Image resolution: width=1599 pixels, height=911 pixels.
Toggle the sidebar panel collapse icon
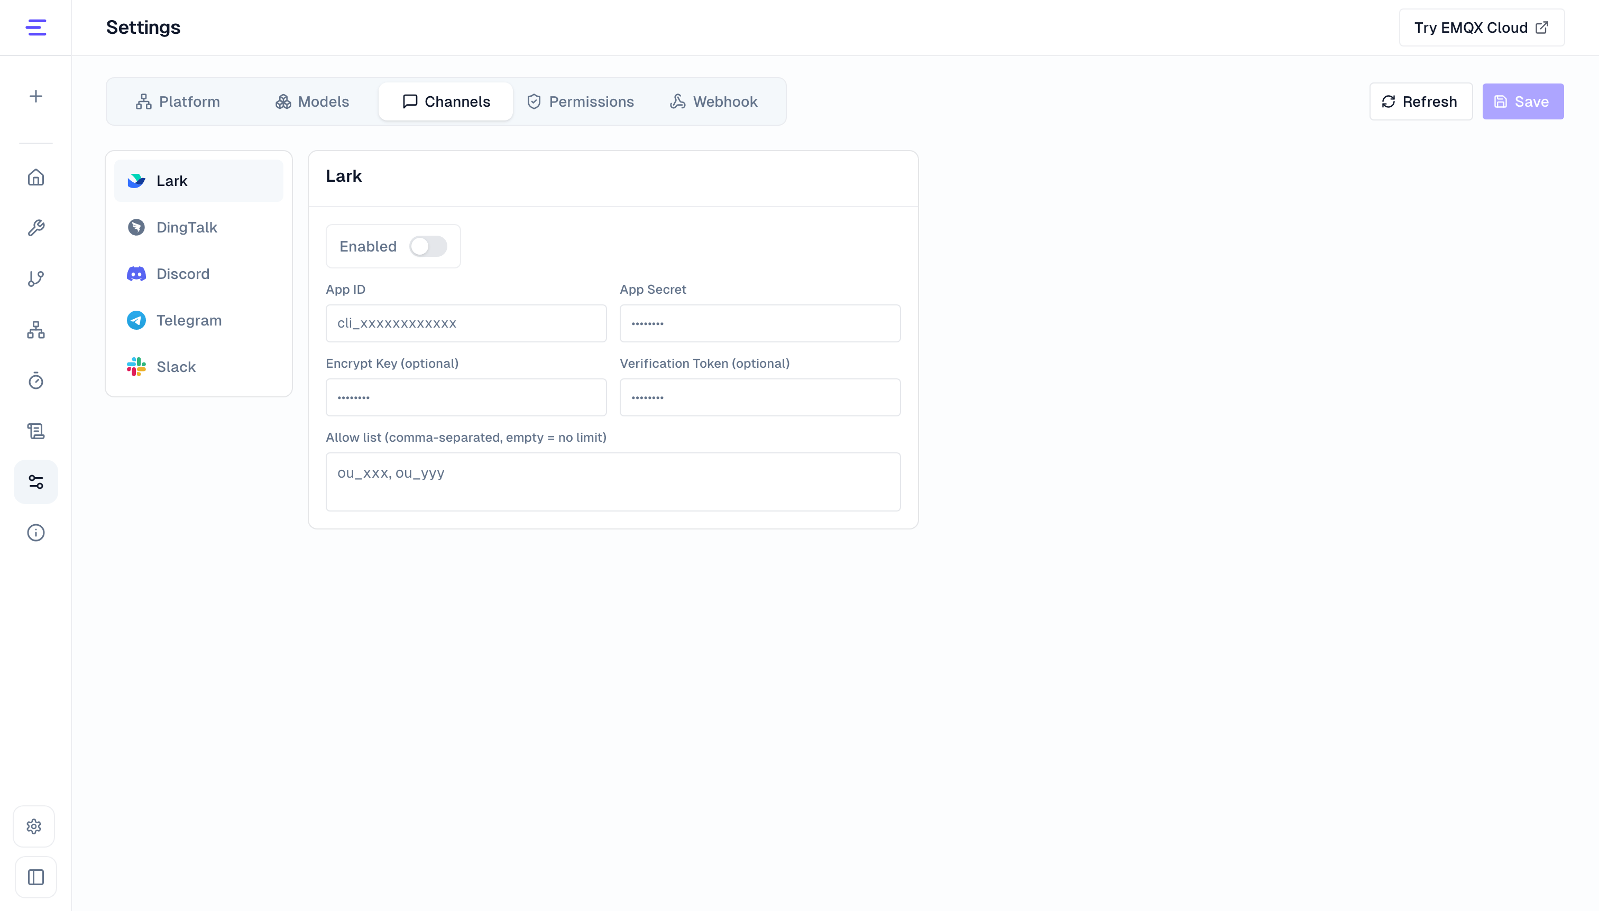(35, 877)
